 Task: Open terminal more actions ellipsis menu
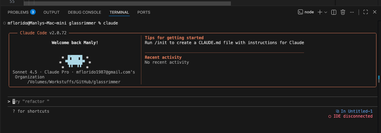(x=352, y=12)
